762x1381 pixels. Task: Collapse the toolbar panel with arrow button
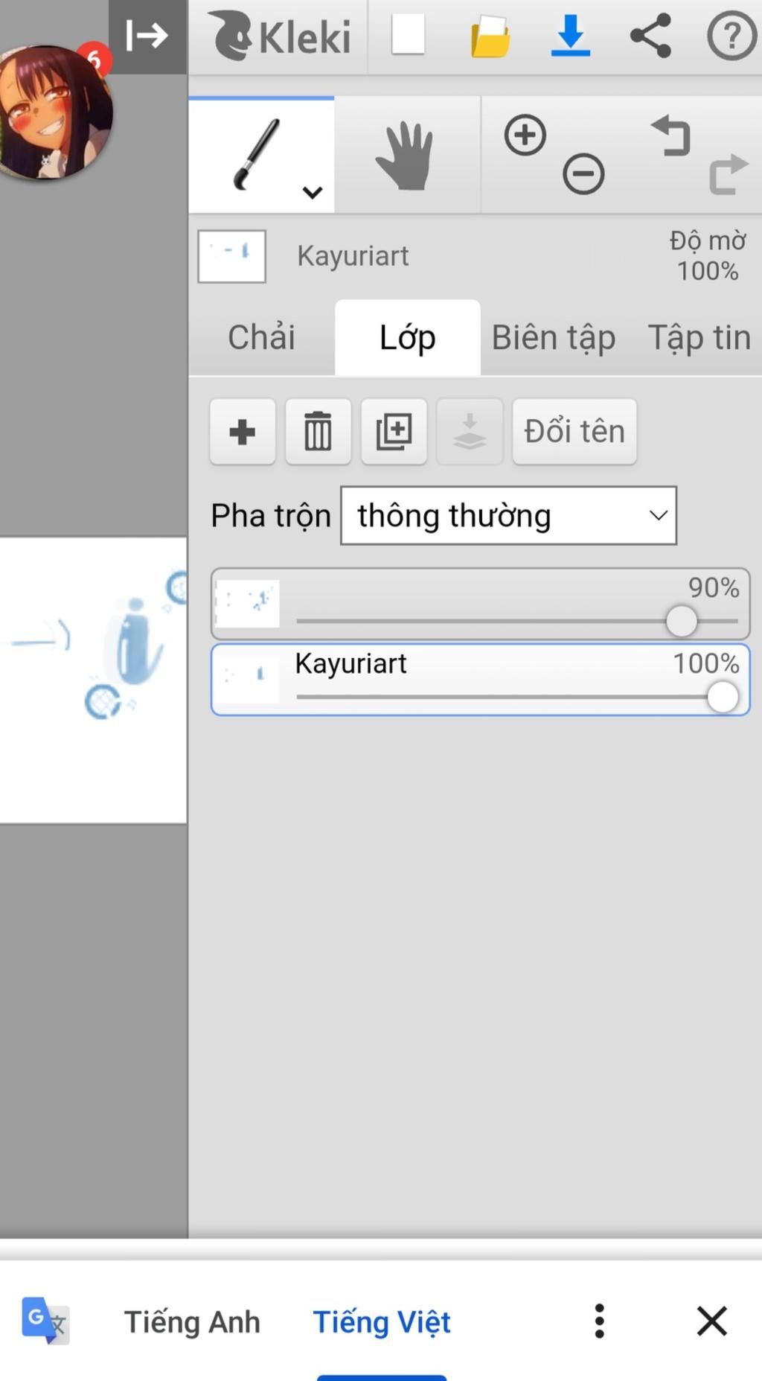147,36
